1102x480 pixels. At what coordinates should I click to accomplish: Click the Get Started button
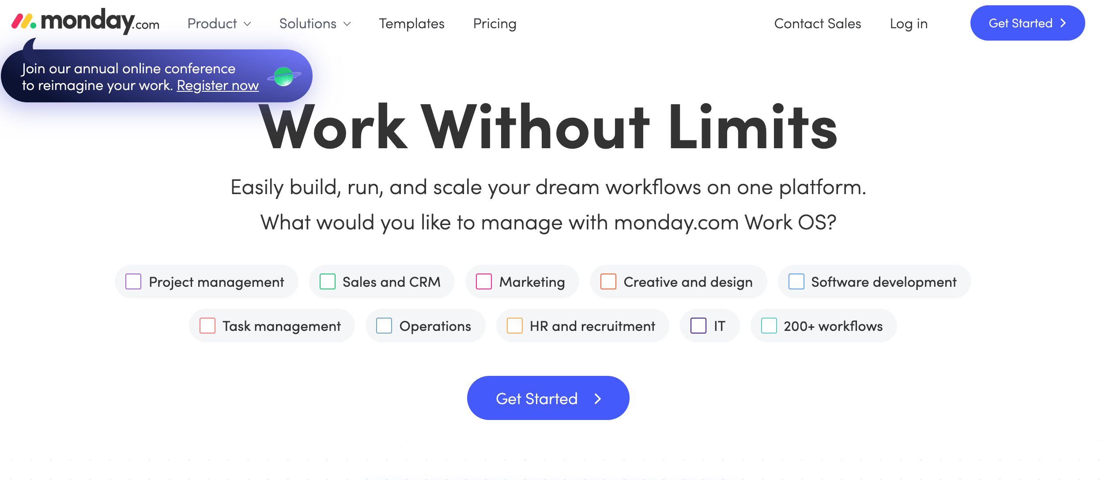pos(548,398)
